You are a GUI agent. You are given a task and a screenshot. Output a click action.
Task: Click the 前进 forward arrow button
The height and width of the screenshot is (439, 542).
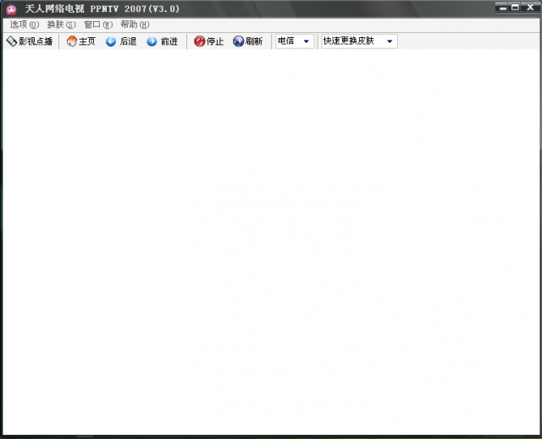162,41
